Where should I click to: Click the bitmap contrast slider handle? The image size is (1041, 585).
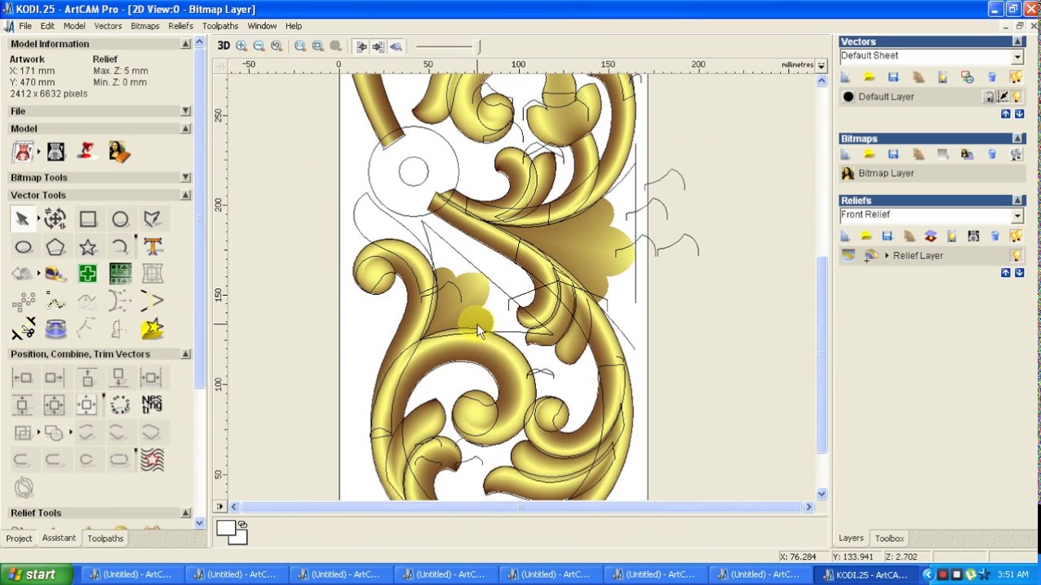point(478,47)
